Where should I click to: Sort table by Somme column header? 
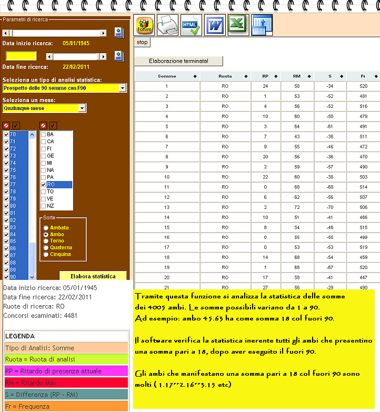pyautogui.click(x=167, y=76)
